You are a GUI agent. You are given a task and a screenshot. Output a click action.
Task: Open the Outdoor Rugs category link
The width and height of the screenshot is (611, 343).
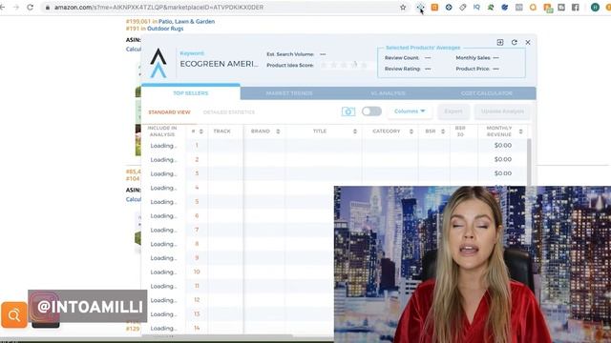coord(165,29)
